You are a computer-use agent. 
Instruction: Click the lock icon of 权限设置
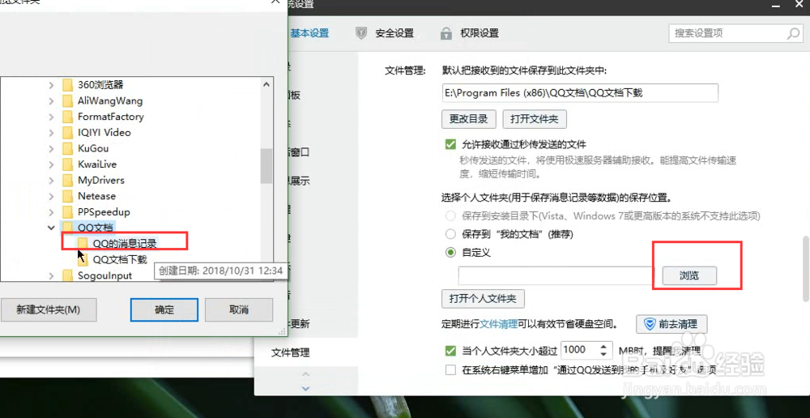coord(446,33)
